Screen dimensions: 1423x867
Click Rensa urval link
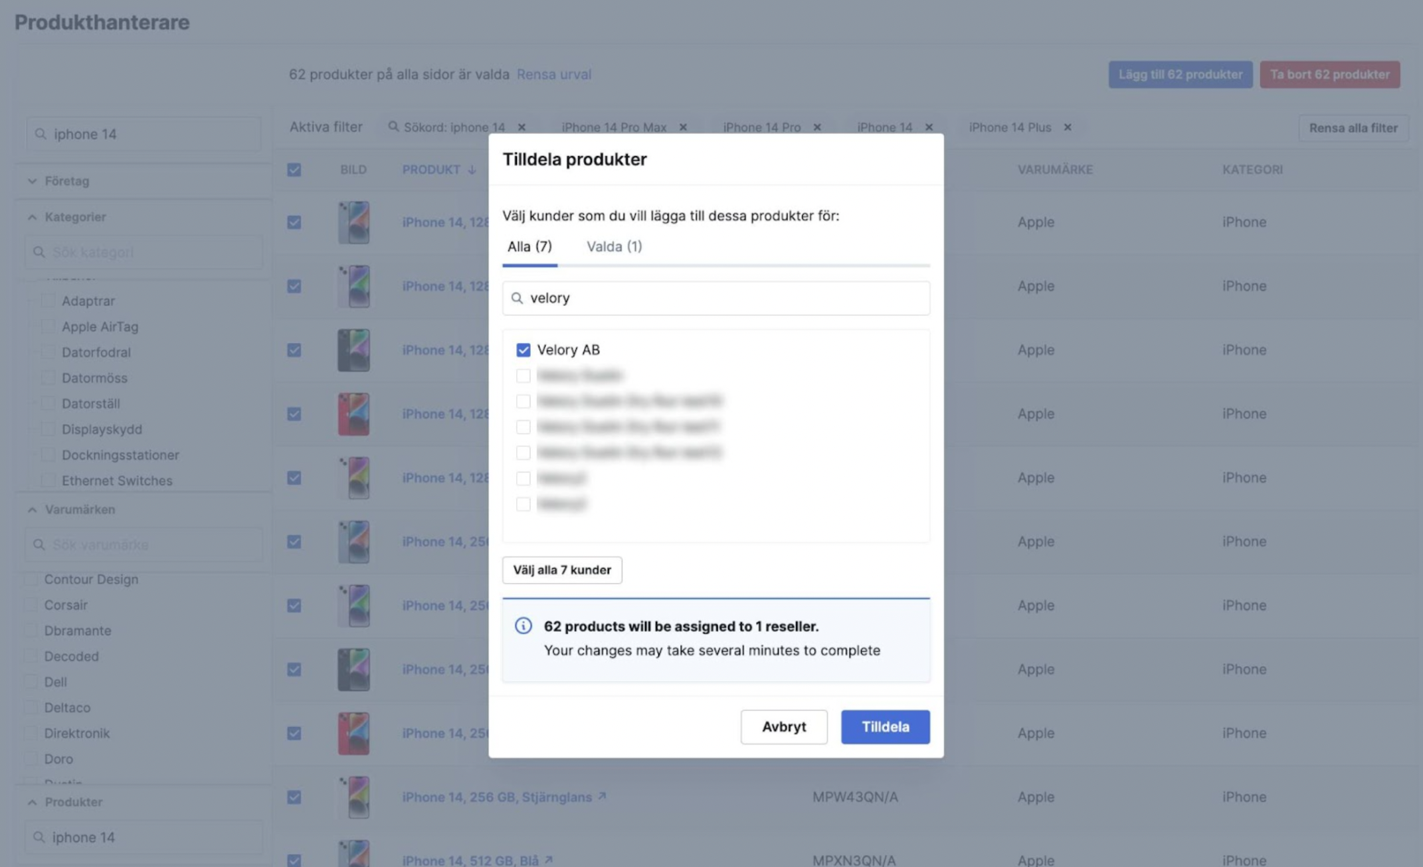pyautogui.click(x=554, y=74)
